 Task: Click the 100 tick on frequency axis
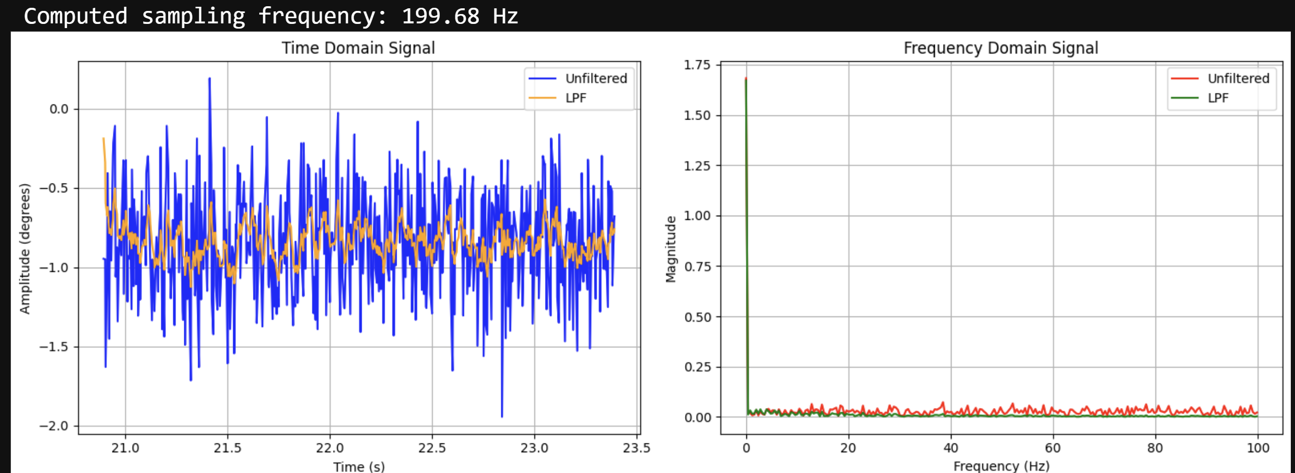(1258, 448)
